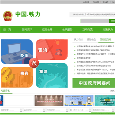Open the 内容订阅 top link

pos(86,2)
